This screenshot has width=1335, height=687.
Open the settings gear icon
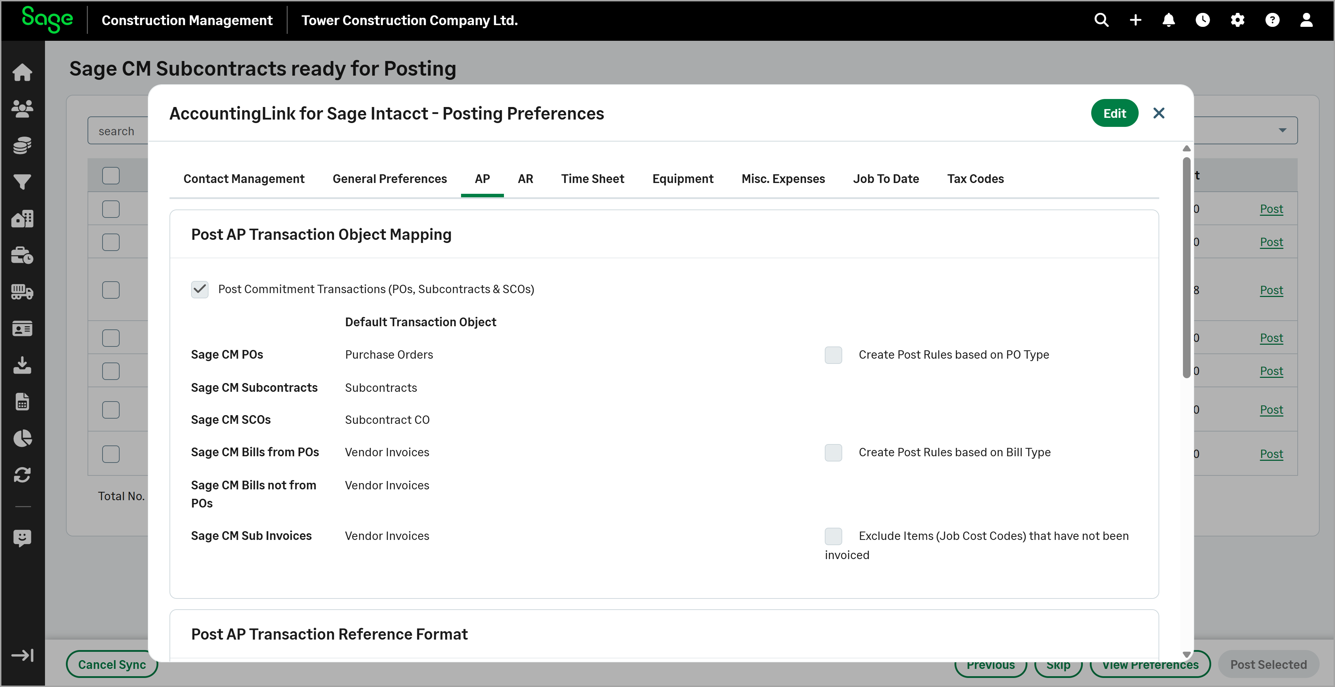[1238, 20]
